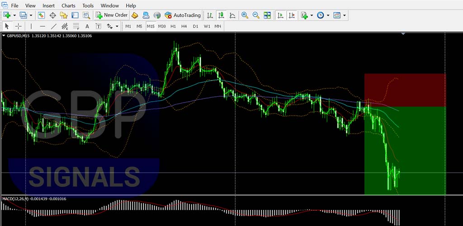Expand the Arrows tool dropdown arrow
463x226 pixels.
tap(117, 26)
